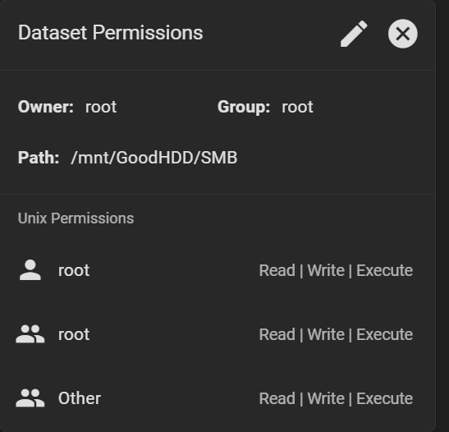Click the Group label

click(x=244, y=107)
